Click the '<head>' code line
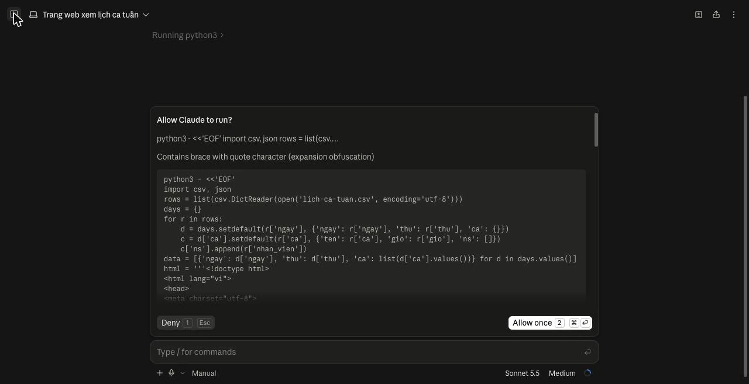This screenshot has height=384, width=749. (x=176, y=289)
